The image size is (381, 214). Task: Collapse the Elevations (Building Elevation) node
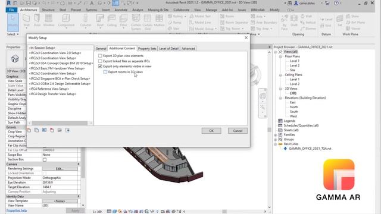pyautogui.click(x=280, y=98)
